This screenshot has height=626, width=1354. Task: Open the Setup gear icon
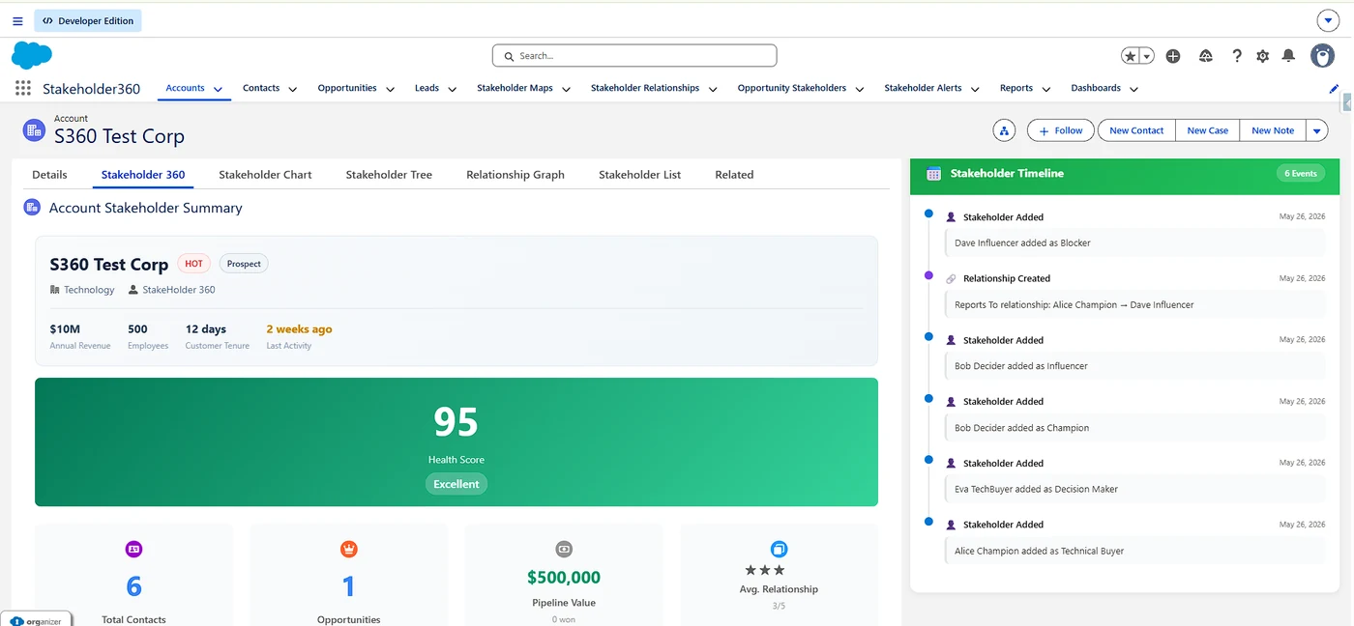tap(1262, 56)
